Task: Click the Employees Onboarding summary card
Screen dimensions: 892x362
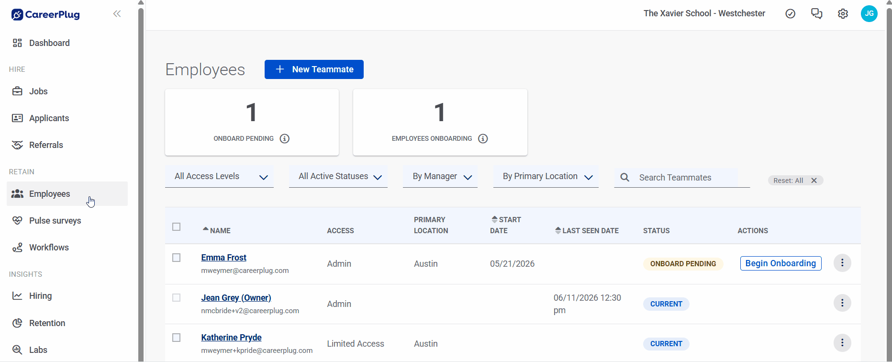Action: tap(440, 122)
